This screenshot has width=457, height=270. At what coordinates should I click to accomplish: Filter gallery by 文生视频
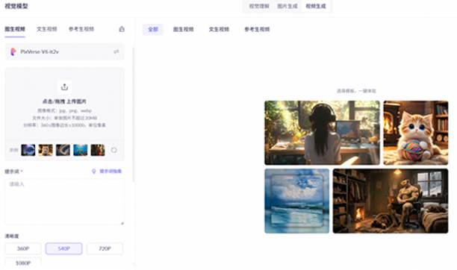pos(219,29)
